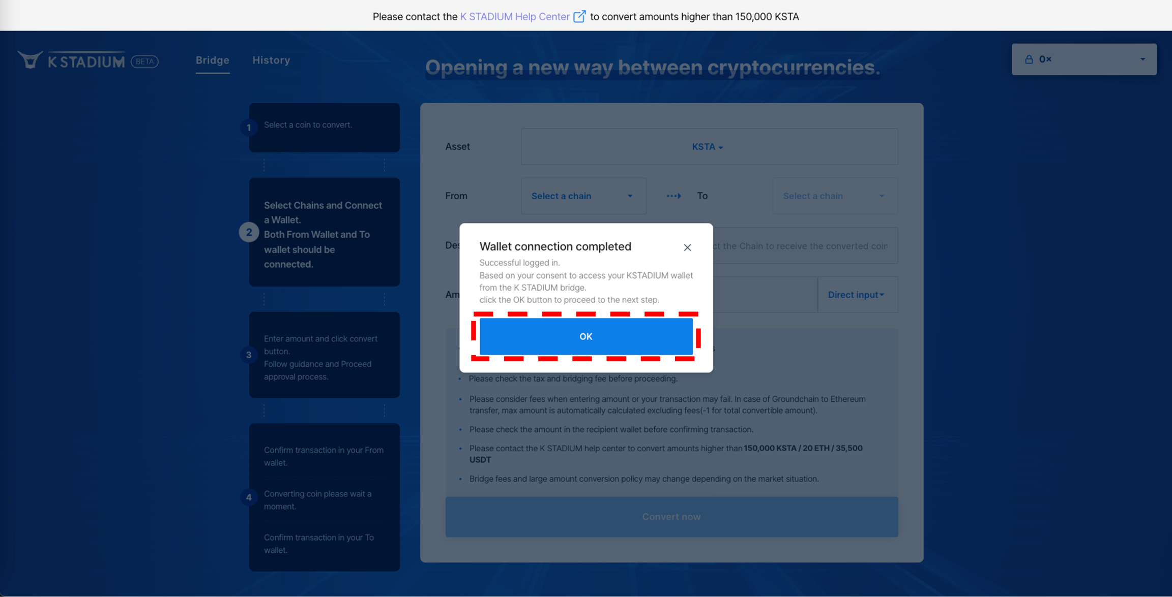
Task: Open the Direct input dropdown
Action: pyautogui.click(x=856, y=295)
